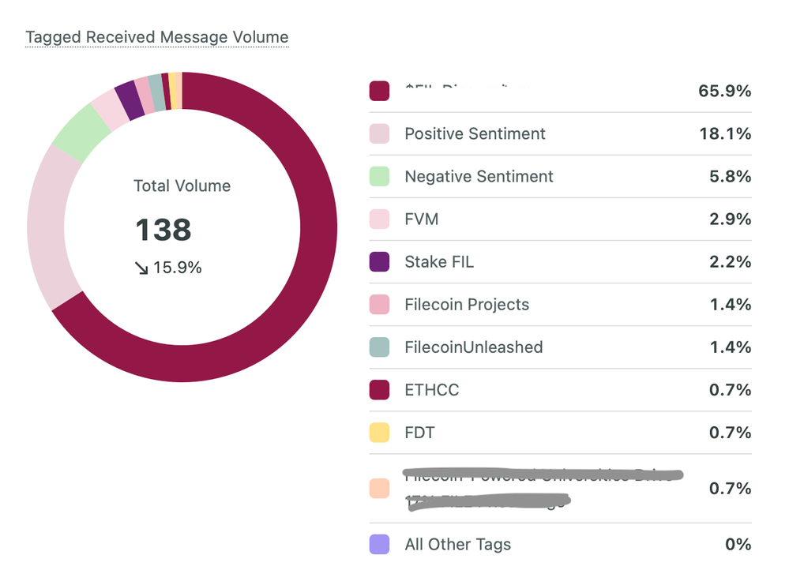Select the FVM legend color swatch

[x=379, y=219]
